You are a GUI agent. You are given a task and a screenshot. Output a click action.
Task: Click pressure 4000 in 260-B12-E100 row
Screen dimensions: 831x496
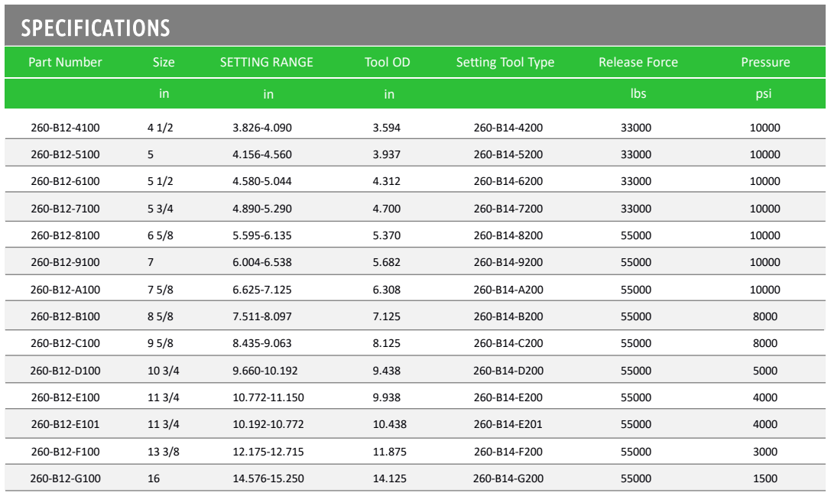pyautogui.click(x=765, y=397)
